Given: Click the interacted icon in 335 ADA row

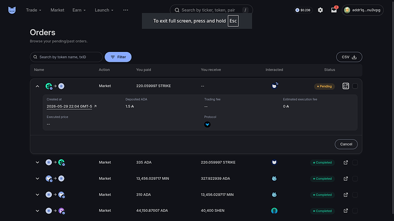Looking at the screenshot, I should (x=274, y=162).
